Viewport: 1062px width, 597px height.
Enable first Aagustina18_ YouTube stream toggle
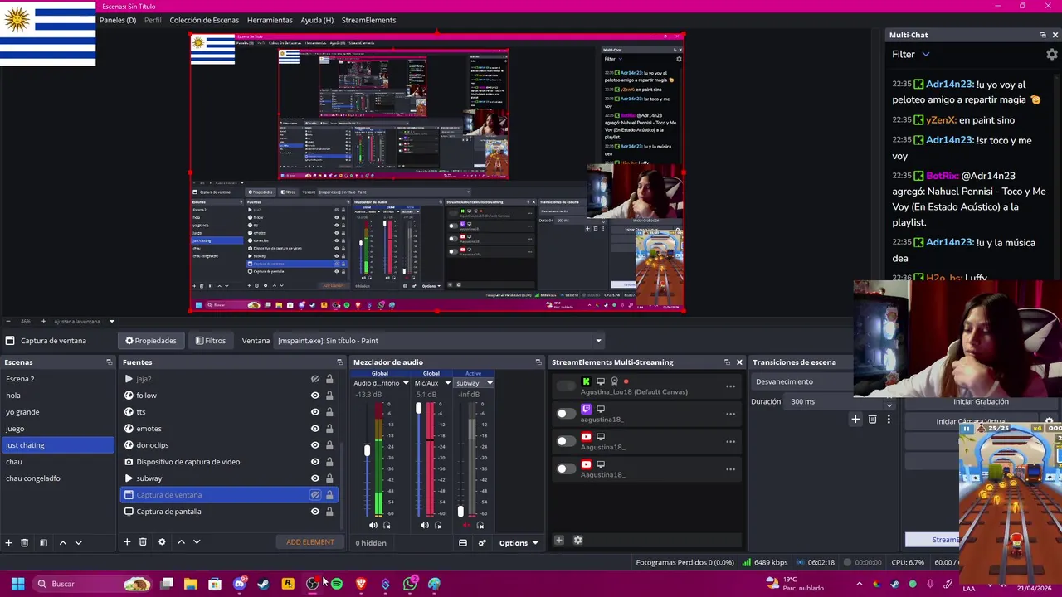(565, 441)
